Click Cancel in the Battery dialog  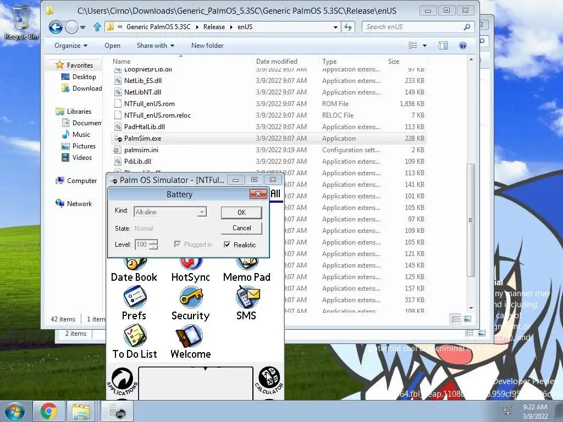(x=242, y=228)
